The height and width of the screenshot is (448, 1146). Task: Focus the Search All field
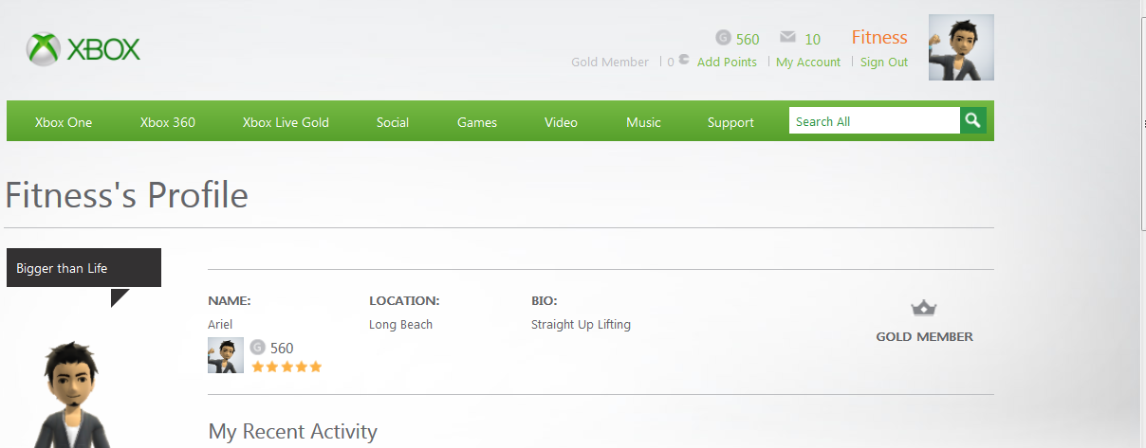click(875, 120)
